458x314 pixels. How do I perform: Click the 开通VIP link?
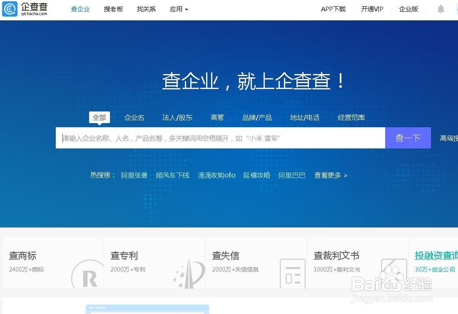(372, 9)
